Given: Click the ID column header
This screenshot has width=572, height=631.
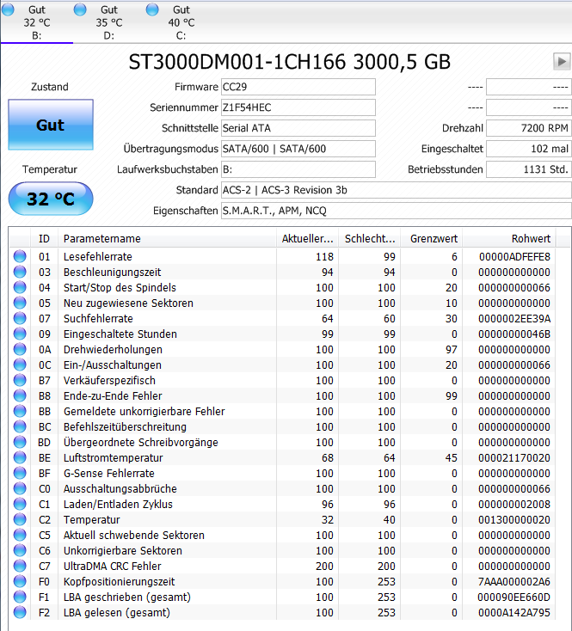Looking at the screenshot, I should (44, 239).
